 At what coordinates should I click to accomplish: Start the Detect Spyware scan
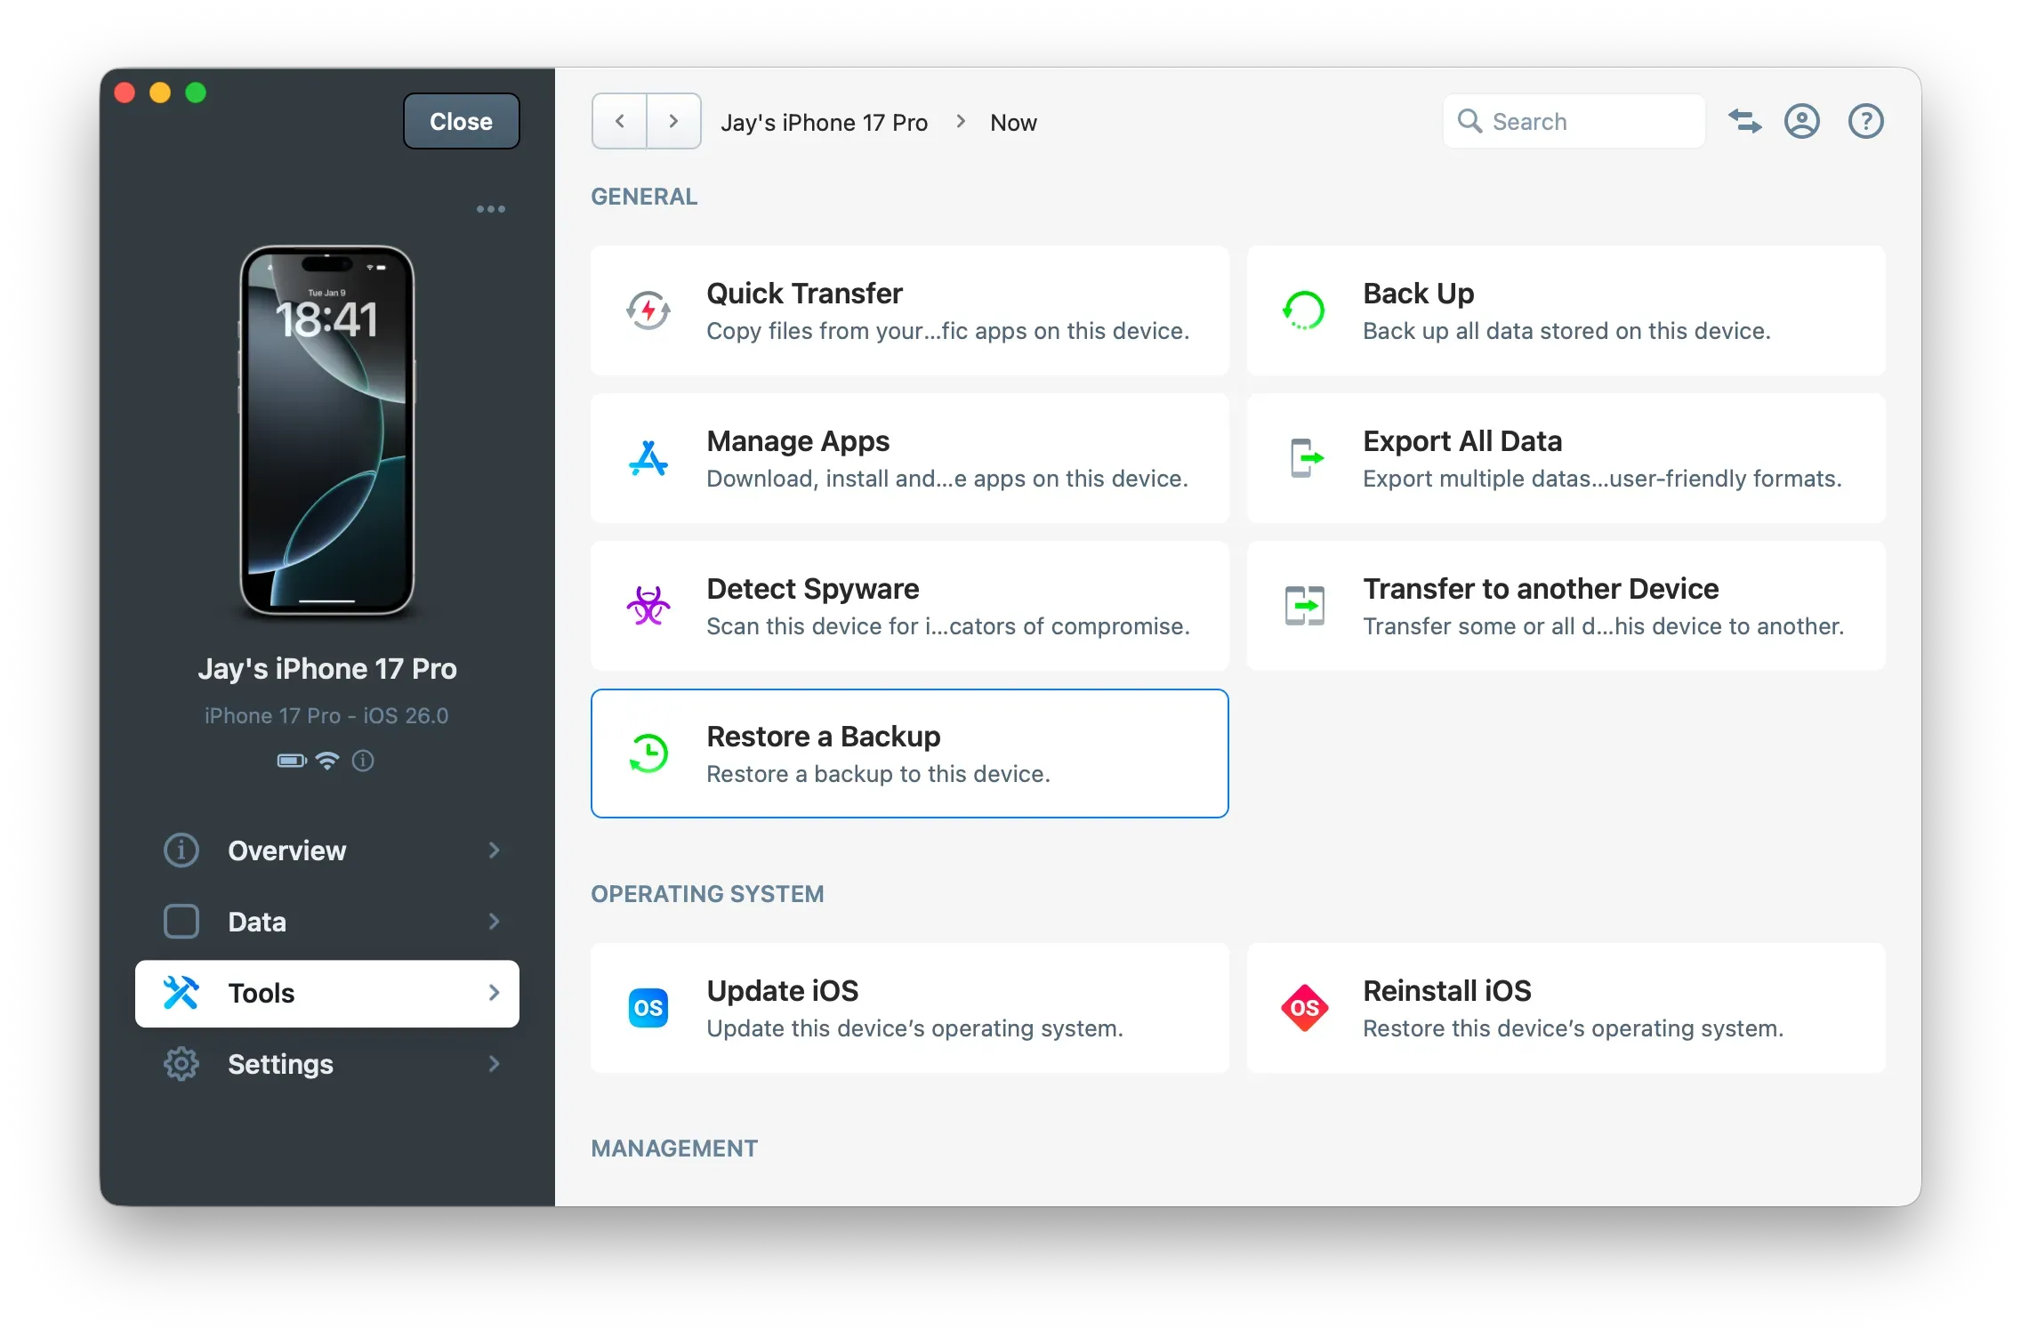(909, 606)
